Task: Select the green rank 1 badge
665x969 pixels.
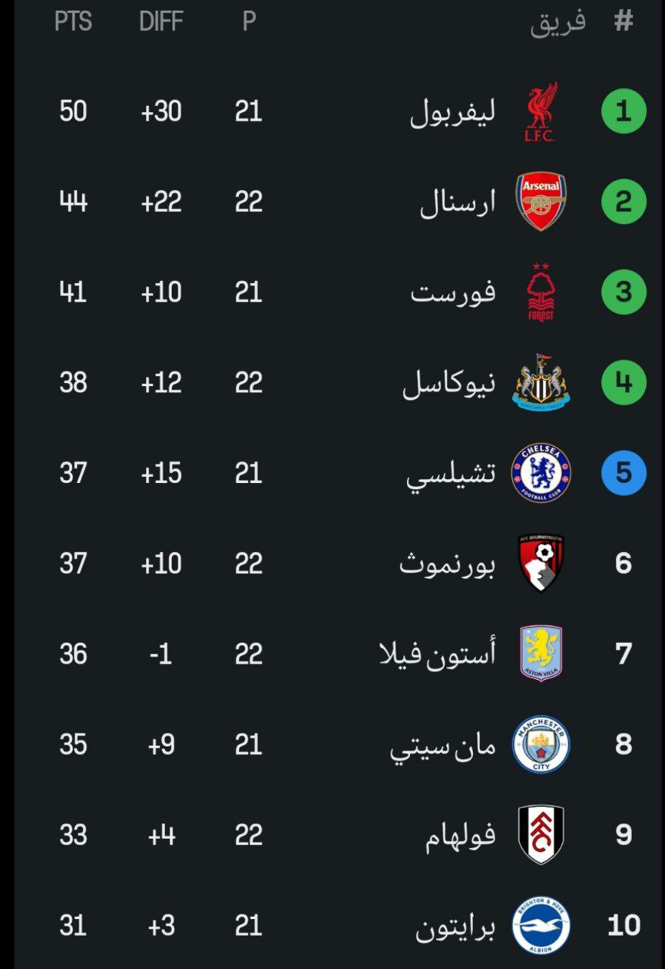Action: (x=623, y=112)
